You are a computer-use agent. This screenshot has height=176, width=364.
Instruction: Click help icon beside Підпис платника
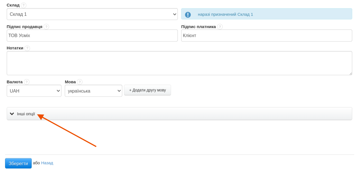220,27
